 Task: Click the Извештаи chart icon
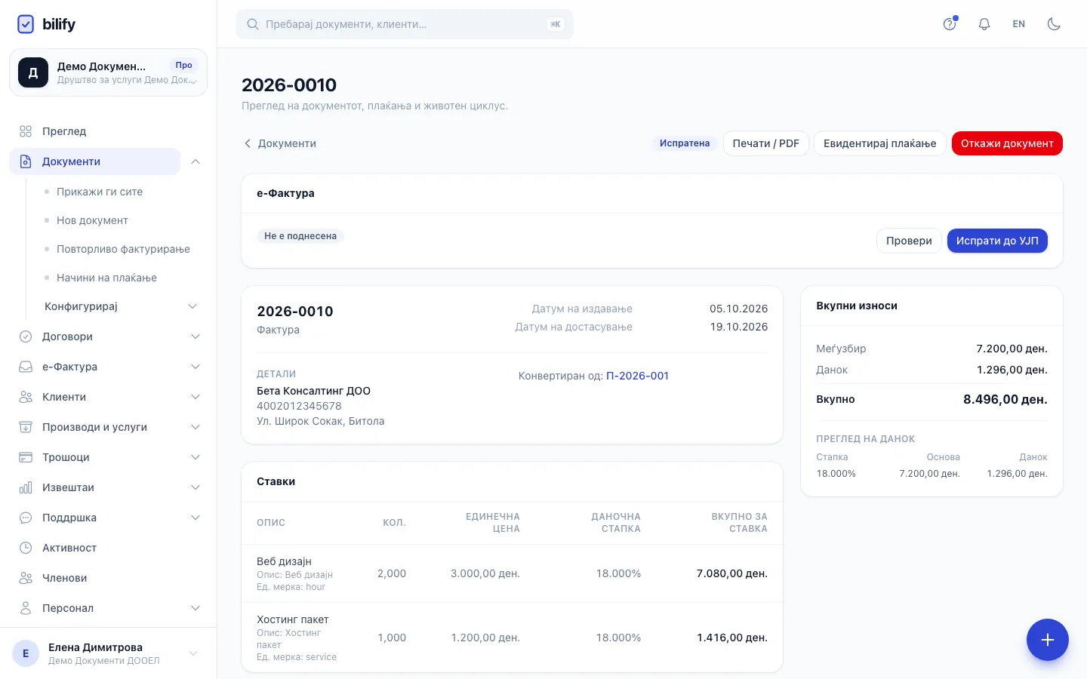click(x=26, y=487)
